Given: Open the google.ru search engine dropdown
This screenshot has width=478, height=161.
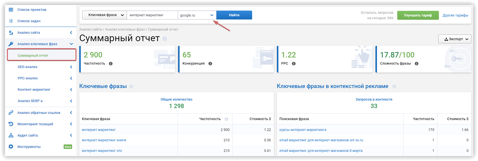Looking at the screenshot, I should (x=197, y=15).
